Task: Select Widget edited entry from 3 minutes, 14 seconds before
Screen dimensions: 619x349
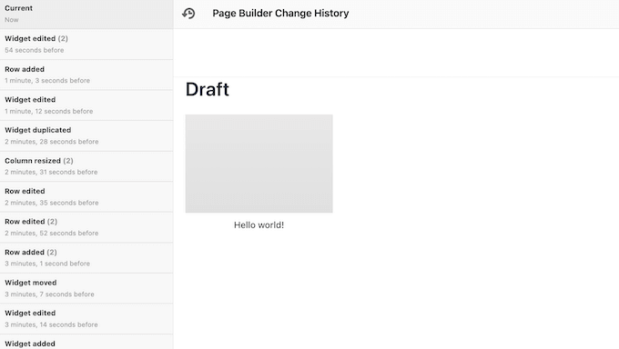Action: click(86, 319)
